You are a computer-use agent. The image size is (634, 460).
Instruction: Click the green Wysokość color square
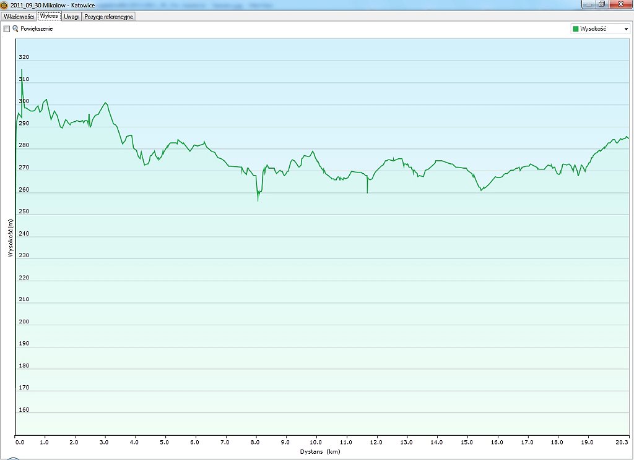[x=576, y=29]
